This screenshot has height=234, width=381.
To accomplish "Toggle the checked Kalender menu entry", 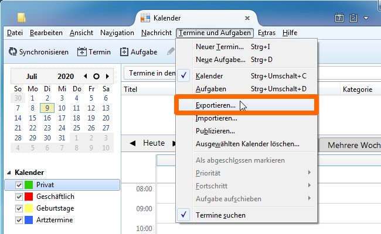I will pyautogui.click(x=247, y=76).
